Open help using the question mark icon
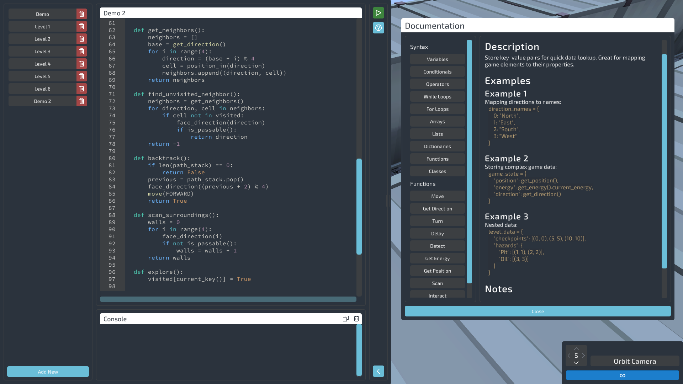Screen dimensions: 683x384 (x=378, y=28)
